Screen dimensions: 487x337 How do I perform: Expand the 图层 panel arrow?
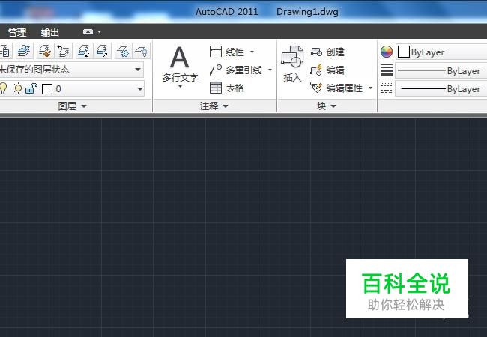[84, 106]
